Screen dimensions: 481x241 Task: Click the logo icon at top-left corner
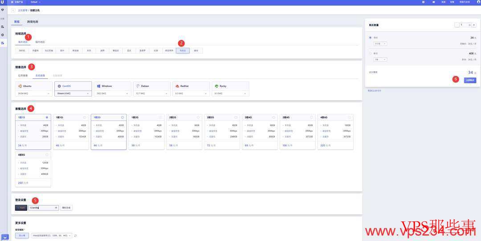point(3,2)
